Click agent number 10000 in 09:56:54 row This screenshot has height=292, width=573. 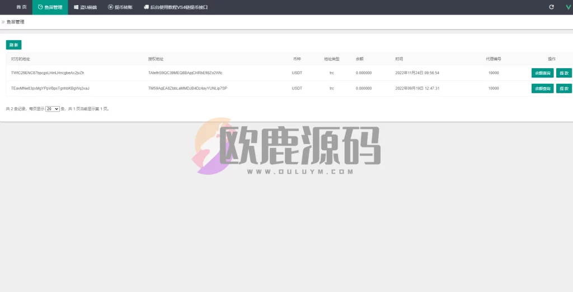[x=494, y=73]
